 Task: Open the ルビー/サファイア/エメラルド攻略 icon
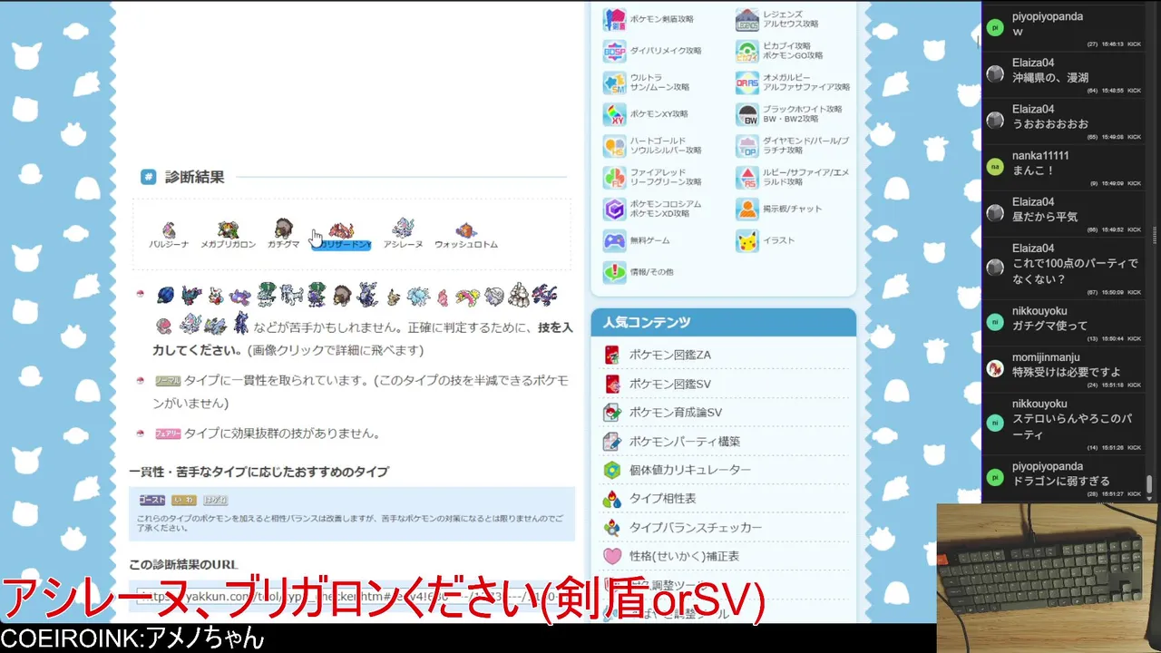[746, 178]
